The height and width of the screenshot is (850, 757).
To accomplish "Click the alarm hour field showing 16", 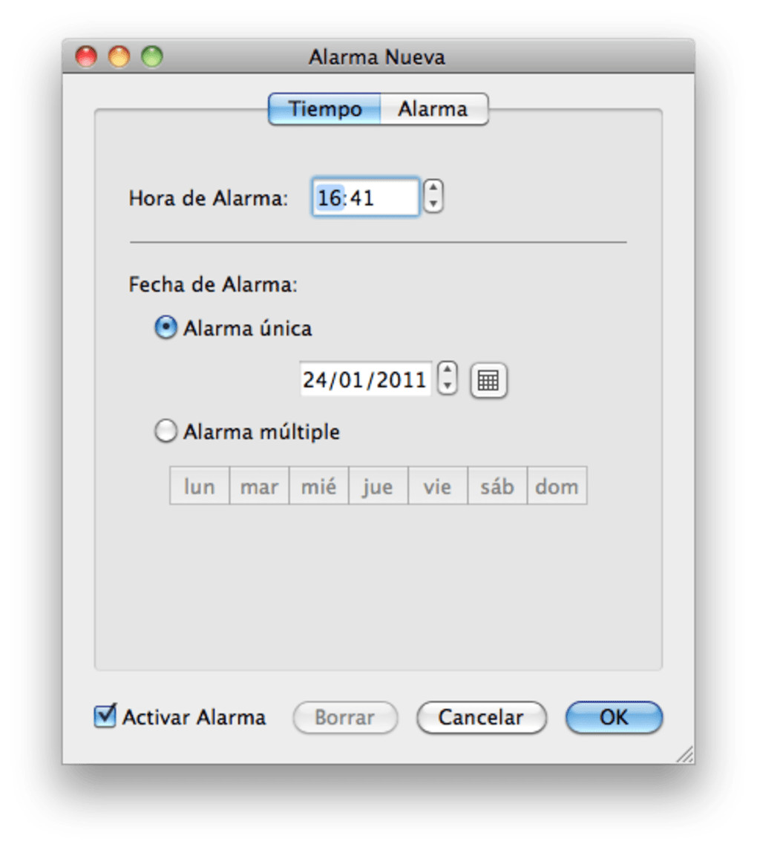I will [328, 198].
